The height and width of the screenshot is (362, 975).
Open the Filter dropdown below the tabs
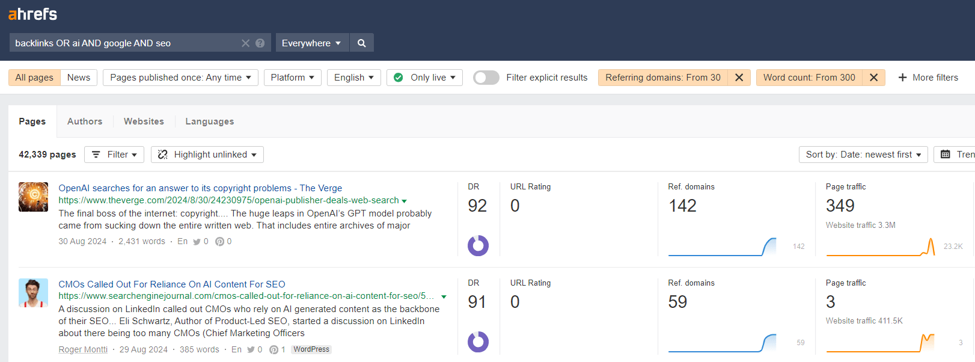tap(114, 155)
